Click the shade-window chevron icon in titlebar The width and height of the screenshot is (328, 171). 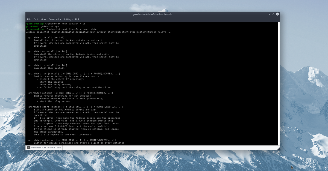tap(270, 14)
